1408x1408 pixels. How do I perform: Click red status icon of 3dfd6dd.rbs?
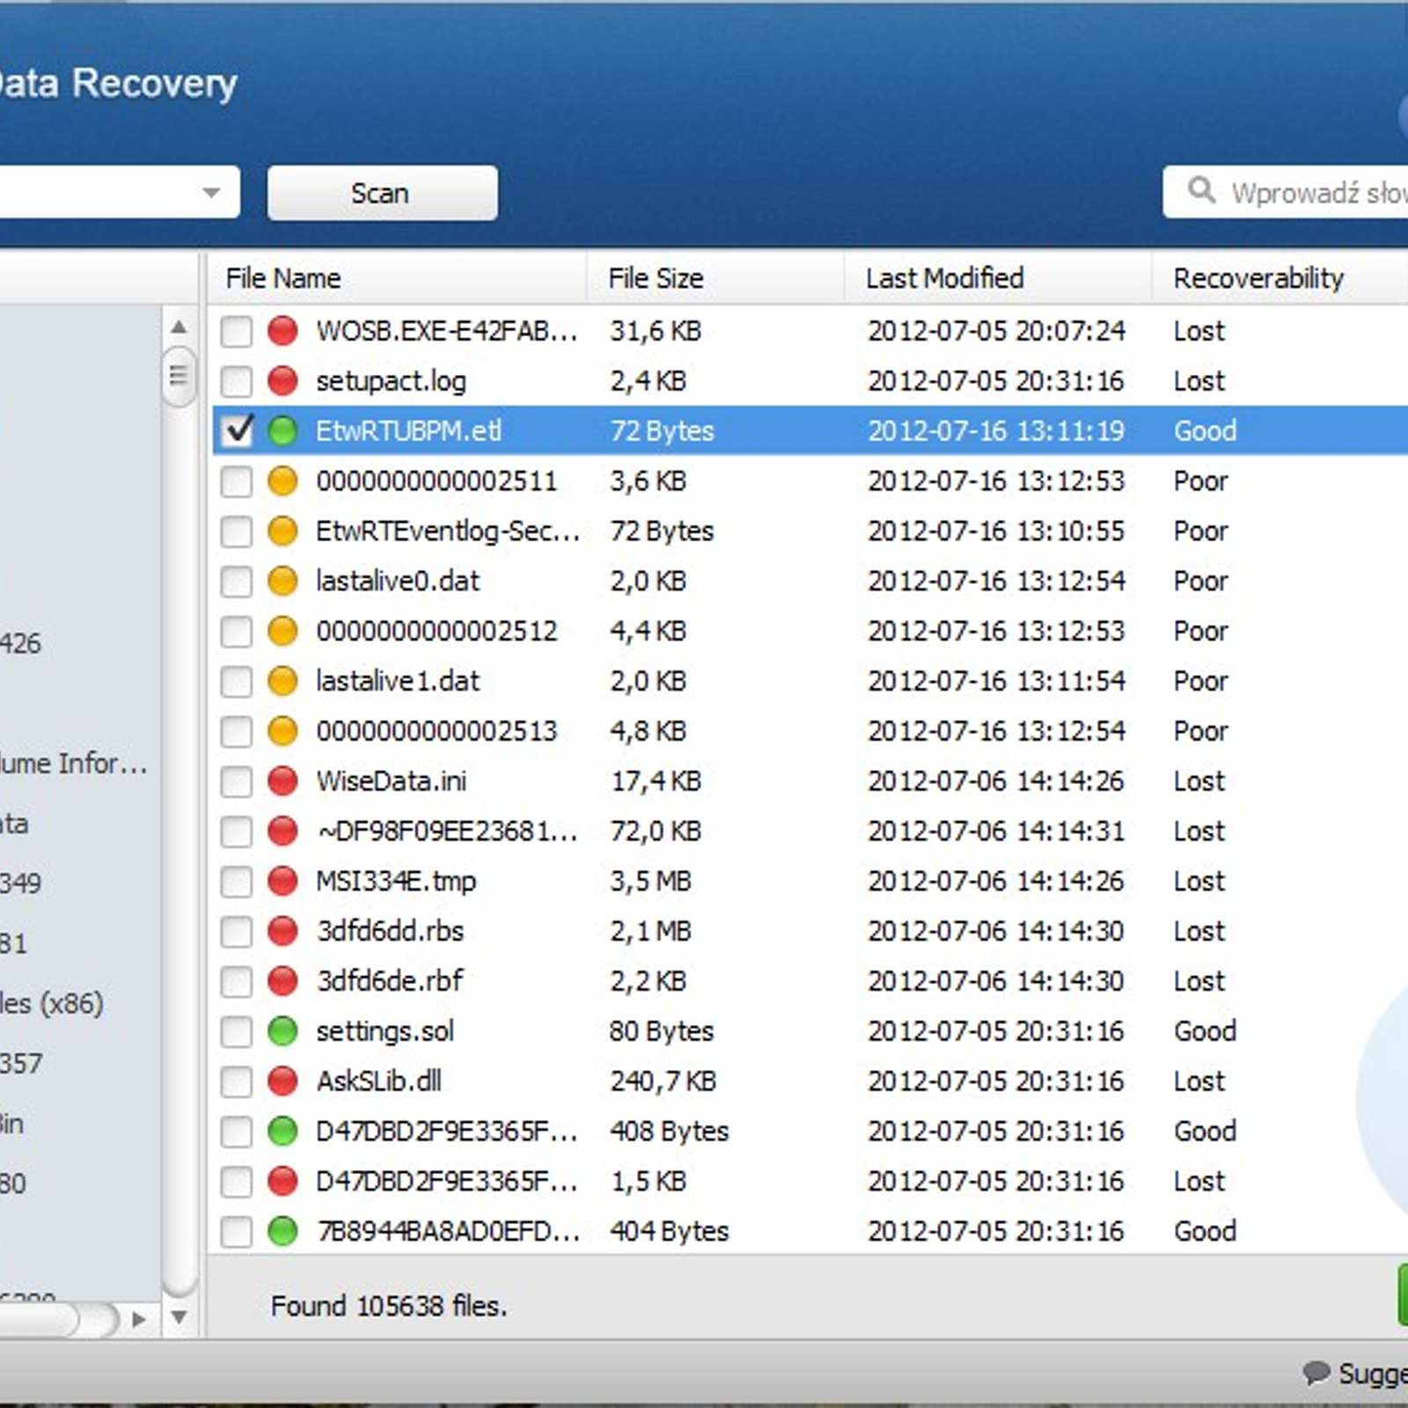(282, 931)
